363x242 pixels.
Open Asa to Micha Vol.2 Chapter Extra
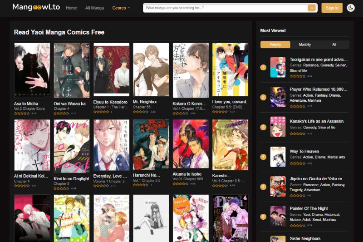pyautogui.click(x=29, y=109)
